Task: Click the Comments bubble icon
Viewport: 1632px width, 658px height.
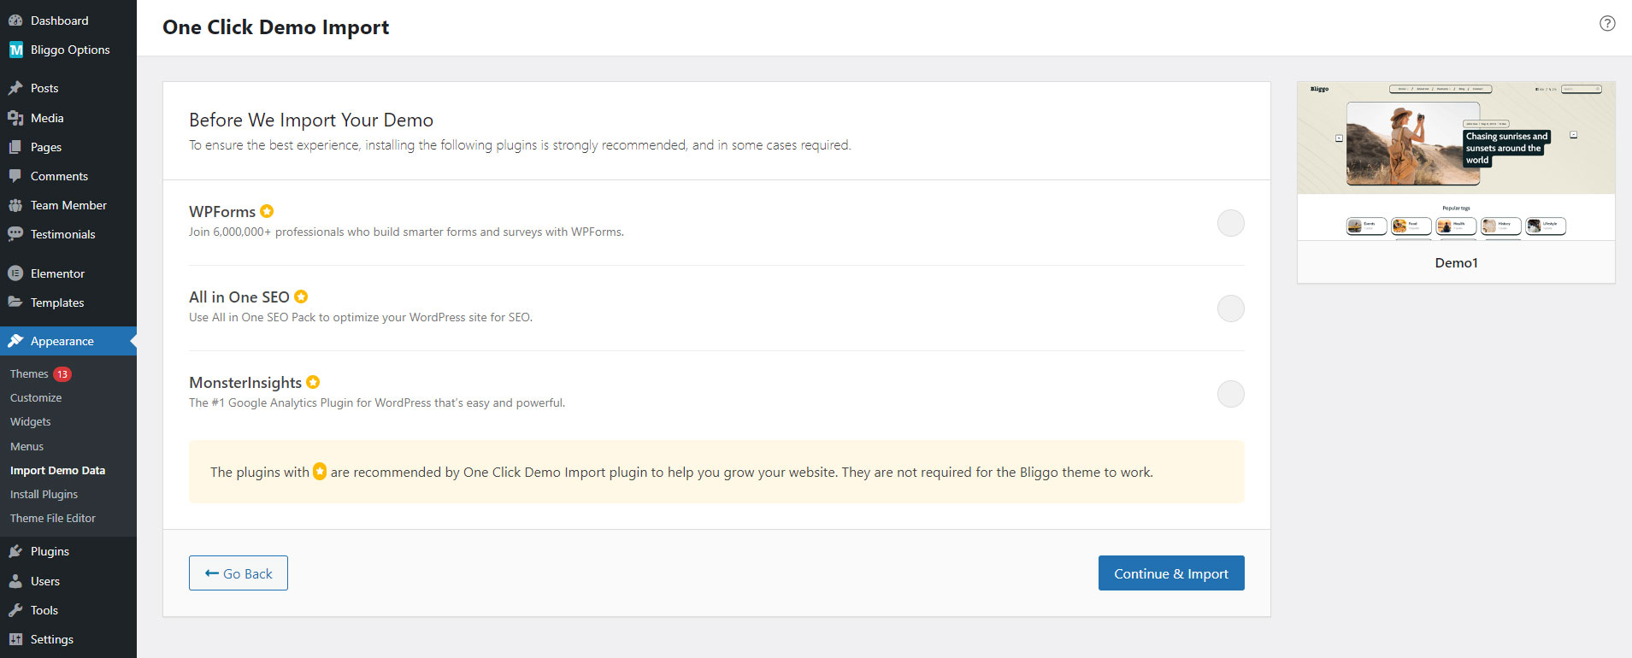Action: point(15,176)
